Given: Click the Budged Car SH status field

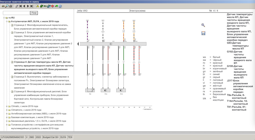Looking at the screenshot, I should tap(50, 137).
